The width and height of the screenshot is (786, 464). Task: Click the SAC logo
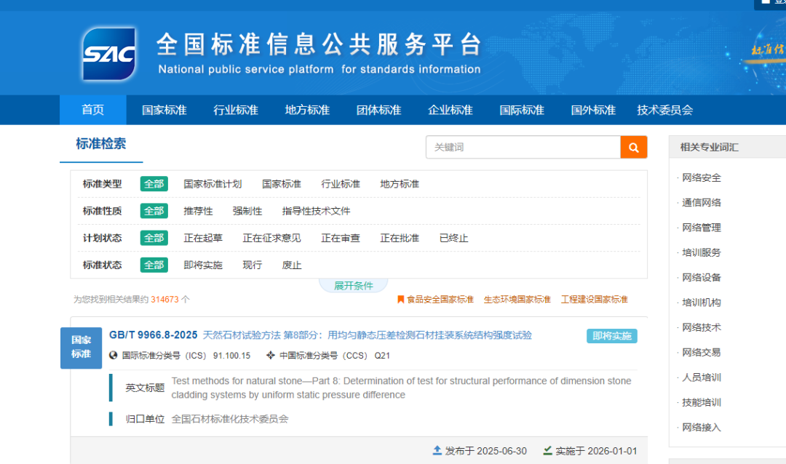click(109, 54)
